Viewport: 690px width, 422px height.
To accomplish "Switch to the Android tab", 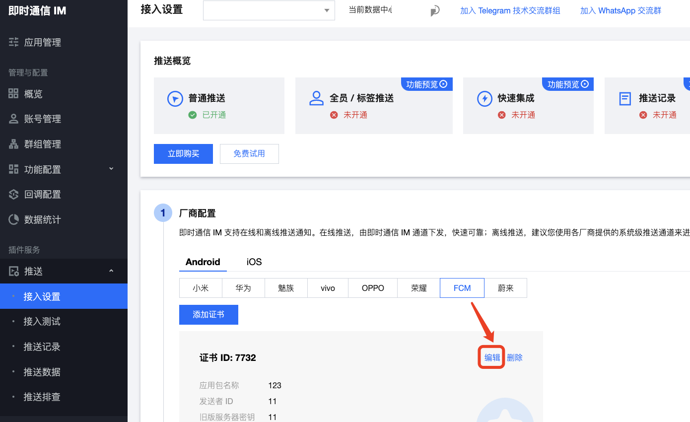I will click(203, 262).
